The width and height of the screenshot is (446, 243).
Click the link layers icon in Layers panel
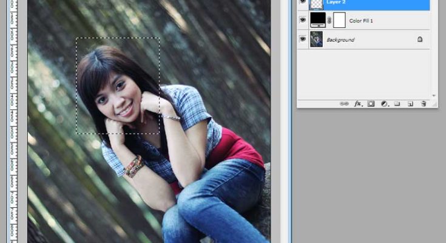point(344,104)
